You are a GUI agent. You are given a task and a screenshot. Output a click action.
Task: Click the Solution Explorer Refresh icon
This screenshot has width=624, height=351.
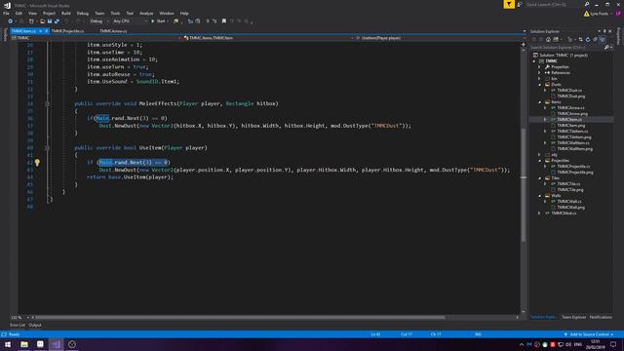pos(588,39)
